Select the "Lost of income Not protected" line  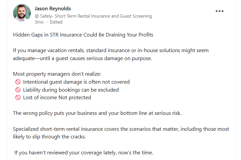[57, 98]
